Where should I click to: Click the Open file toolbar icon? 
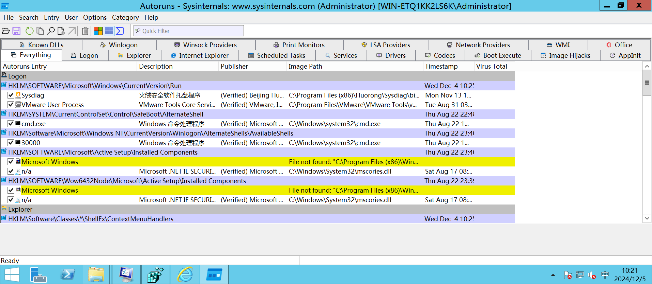[x=6, y=31]
